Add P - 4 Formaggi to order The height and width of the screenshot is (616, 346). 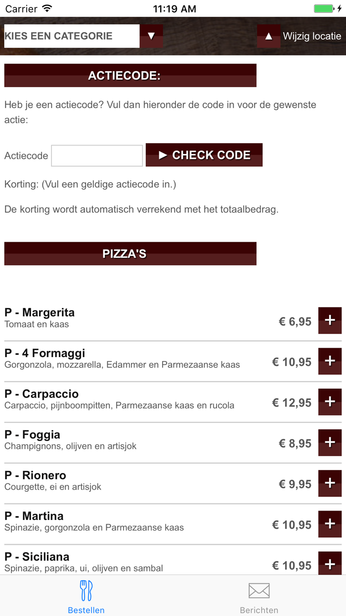click(330, 361)
